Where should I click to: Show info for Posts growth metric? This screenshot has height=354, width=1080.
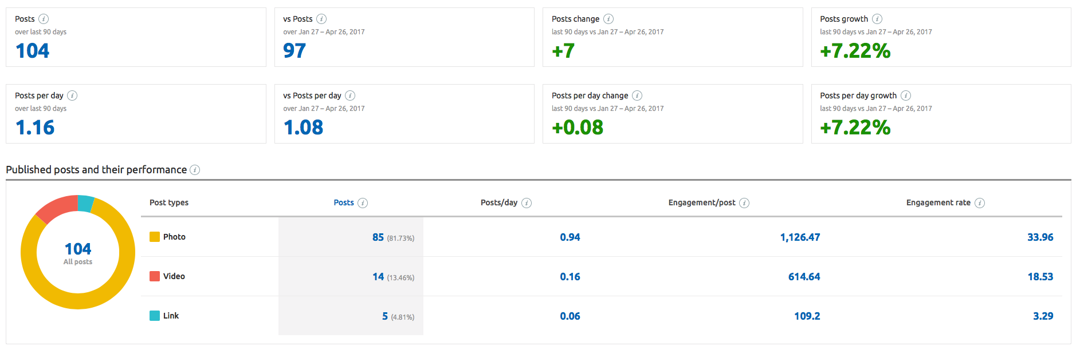point(877,19)
